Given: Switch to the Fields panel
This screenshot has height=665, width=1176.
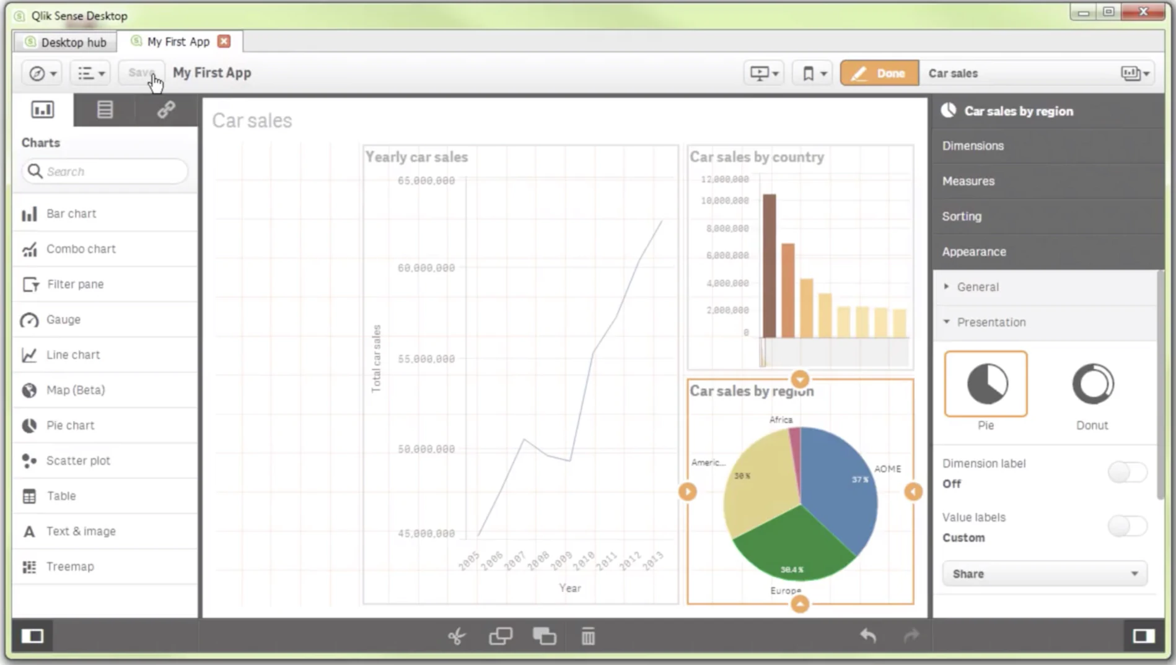Looking at the screenshot, I should tap(105, 110).
